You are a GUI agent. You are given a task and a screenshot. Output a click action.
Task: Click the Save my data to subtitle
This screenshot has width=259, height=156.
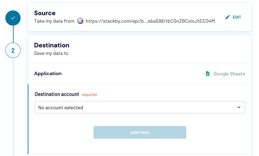51,53
